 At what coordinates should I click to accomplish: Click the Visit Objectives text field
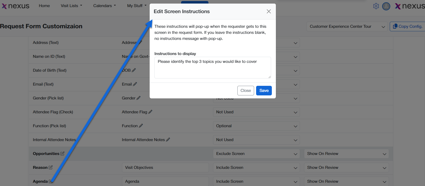165,168
